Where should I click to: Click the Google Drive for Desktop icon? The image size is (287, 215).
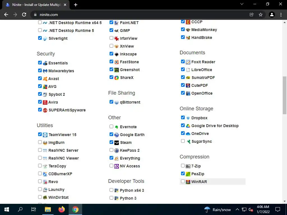[x=188, y=126]
